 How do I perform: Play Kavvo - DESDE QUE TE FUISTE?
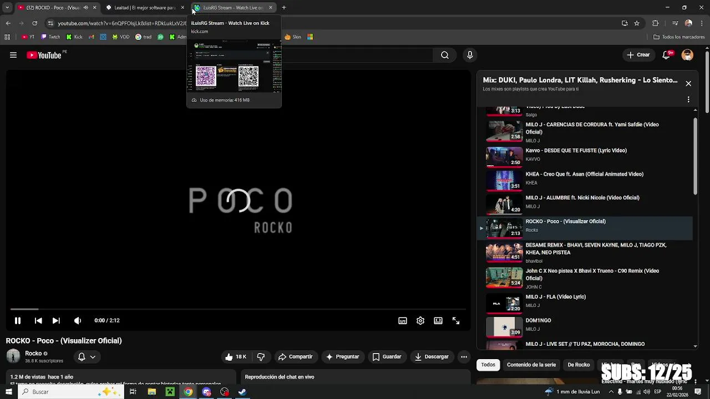click(585, 156)
